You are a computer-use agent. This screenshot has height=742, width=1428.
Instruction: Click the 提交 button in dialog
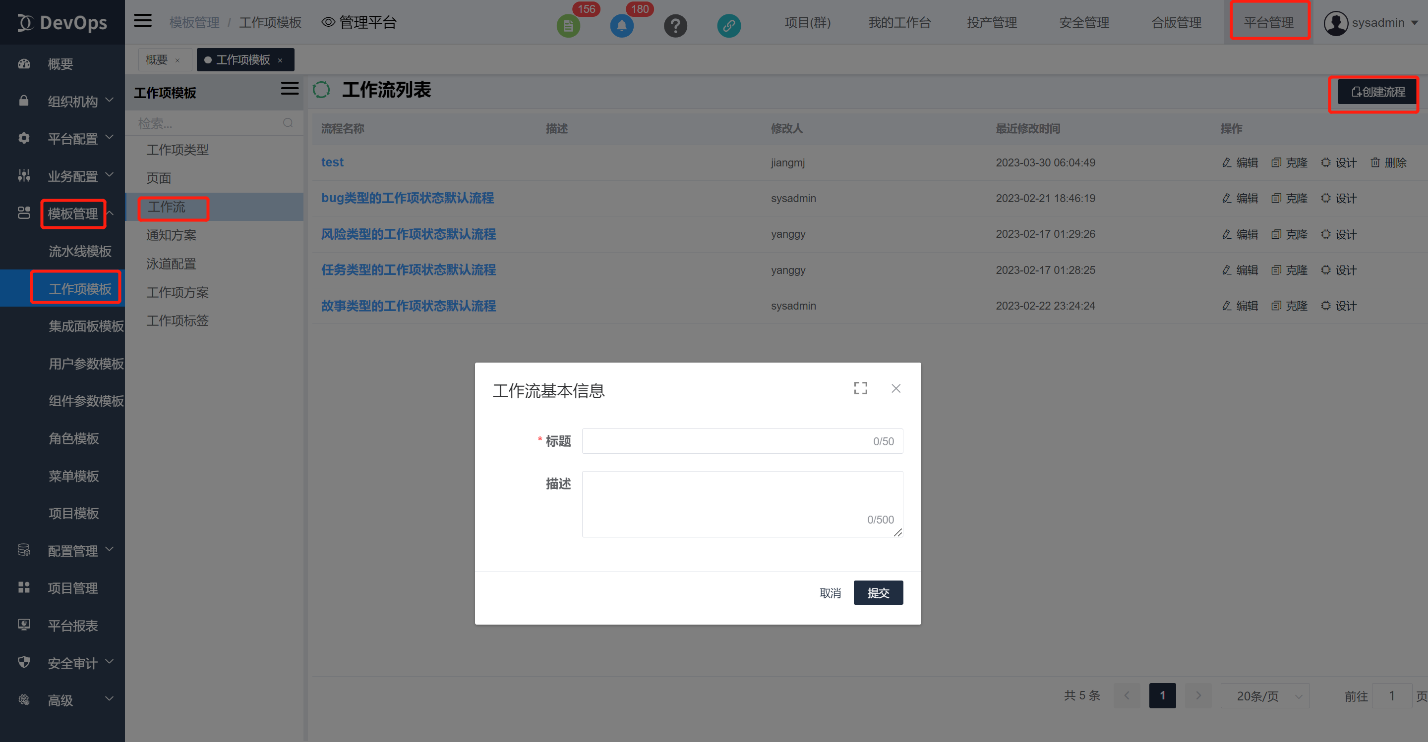pyautogui.click(x=878, y=592)
